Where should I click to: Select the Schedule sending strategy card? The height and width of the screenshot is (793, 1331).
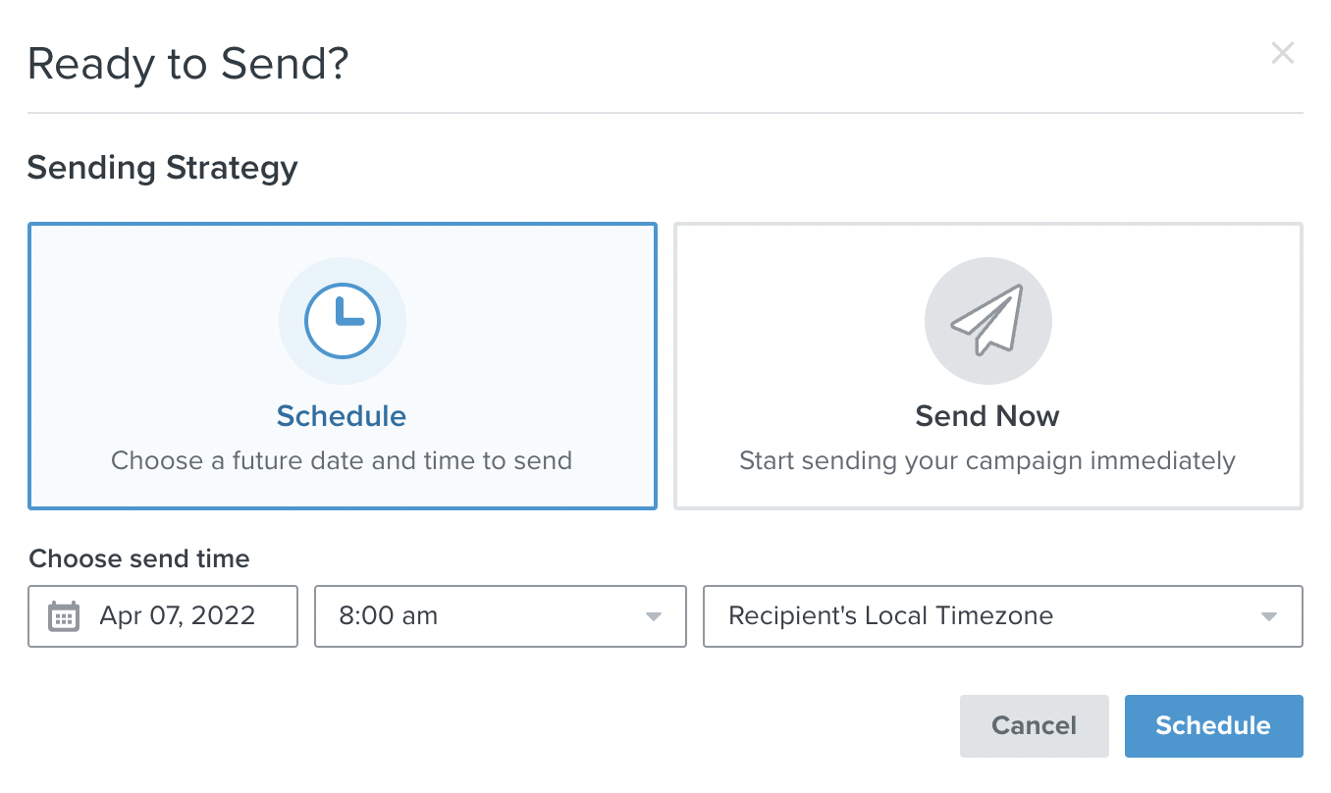(x=342, y=366)
